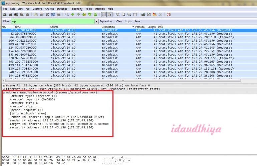Expand the Frame 71 tree row
This screenshot has height=166, width=257.
[x=4, y=85]
